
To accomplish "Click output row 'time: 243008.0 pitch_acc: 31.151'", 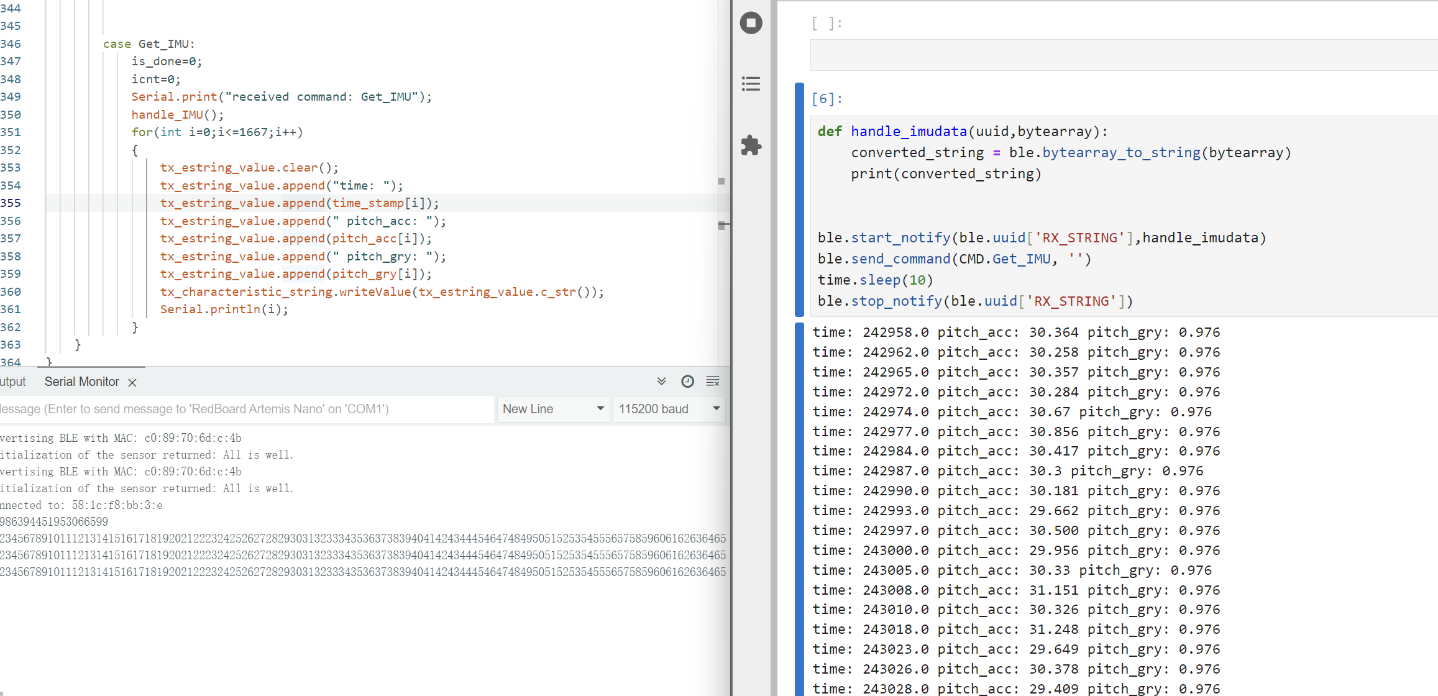I will pos(1016,590).
